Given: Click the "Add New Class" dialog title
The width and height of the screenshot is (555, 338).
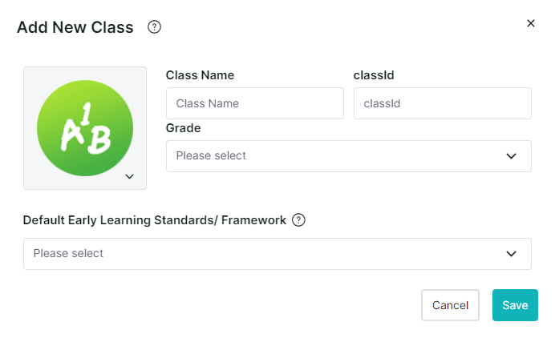Looking at the screenshot, I should (75, 27).
